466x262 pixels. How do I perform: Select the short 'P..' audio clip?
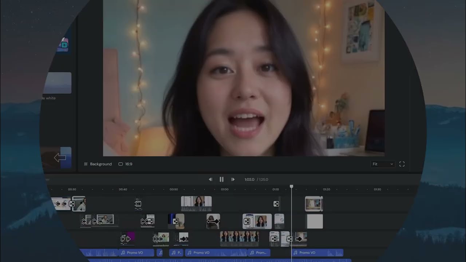click(x=176, y=253)
